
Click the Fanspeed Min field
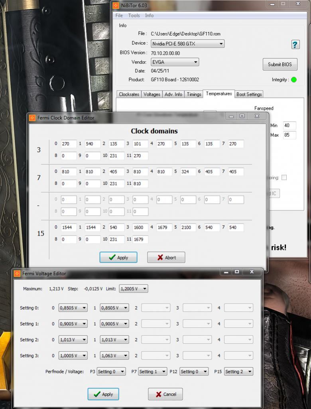[x=289, y=126]
